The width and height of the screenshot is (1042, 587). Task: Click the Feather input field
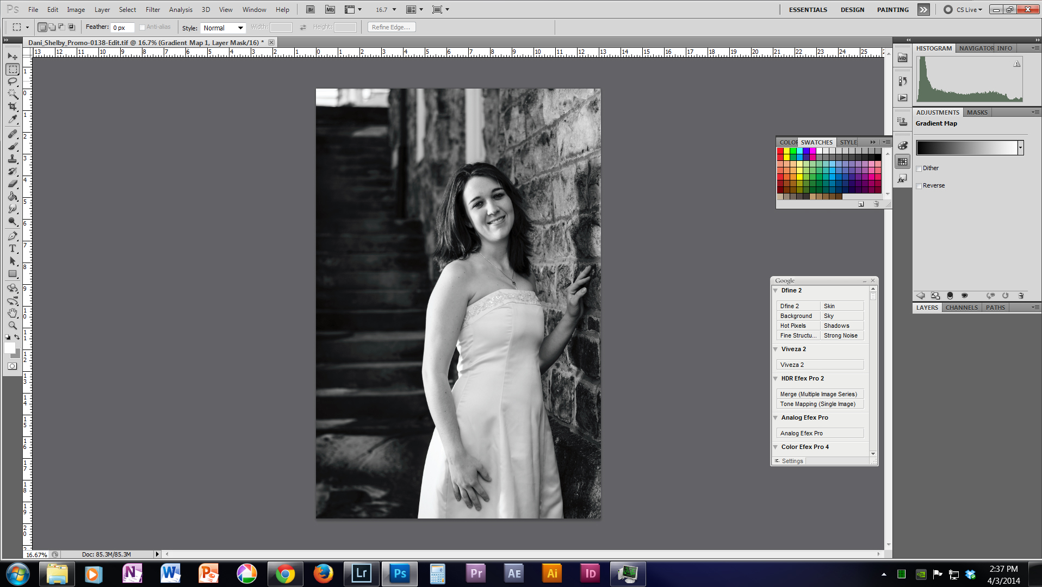point(122,28)
